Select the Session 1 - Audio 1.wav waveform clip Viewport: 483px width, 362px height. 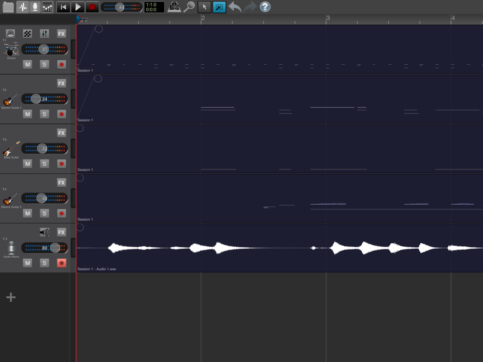(280, 248)
